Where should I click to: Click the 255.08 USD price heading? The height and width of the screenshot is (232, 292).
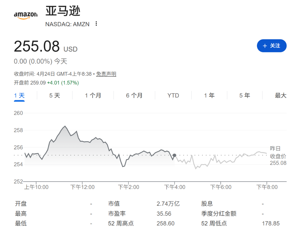click(37, 46)
